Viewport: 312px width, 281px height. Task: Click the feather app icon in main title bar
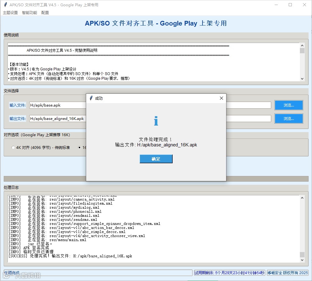pos(5,5)
